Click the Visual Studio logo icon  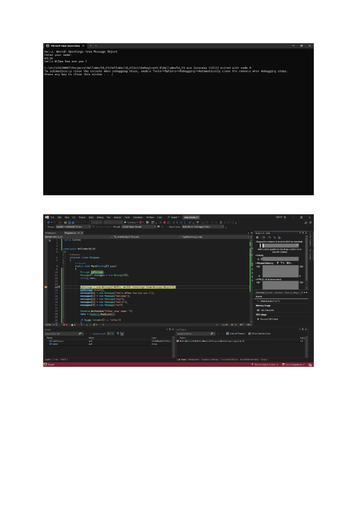click(x=47, y=217)
